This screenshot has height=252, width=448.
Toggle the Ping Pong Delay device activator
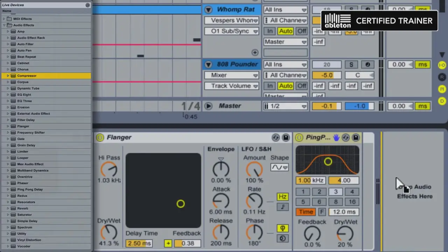point(299,138)
